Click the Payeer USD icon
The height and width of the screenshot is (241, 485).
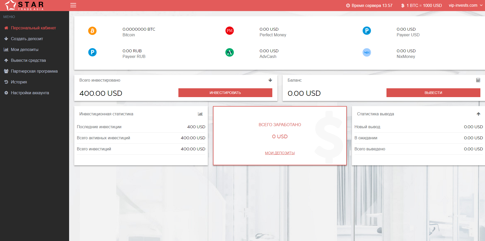point(367,31)
